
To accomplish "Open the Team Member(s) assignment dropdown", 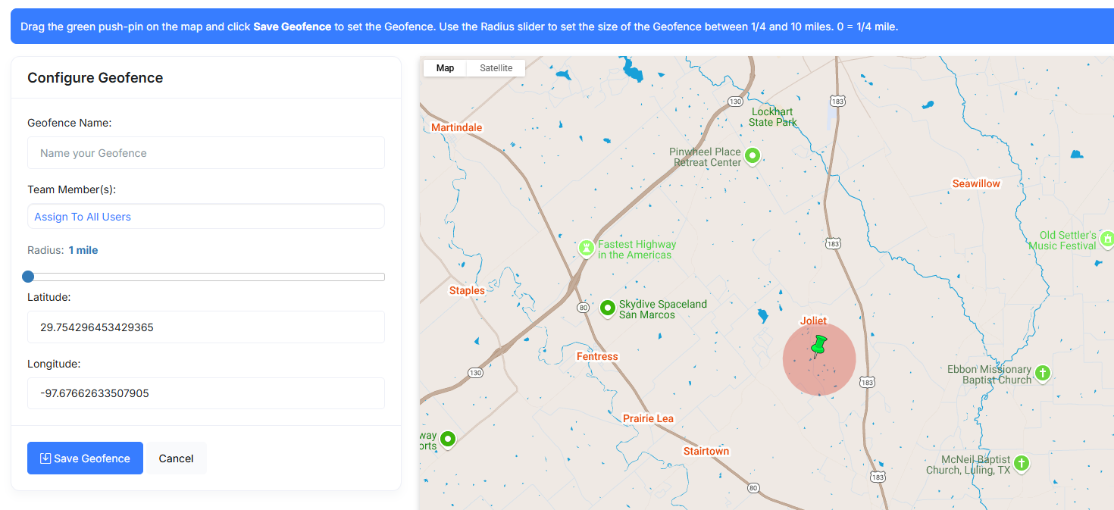I will (205, 217).
